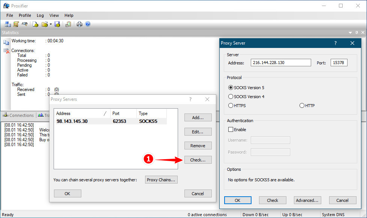Click 'Down 0 B/sec' in status bar

(x=255, y=215)
